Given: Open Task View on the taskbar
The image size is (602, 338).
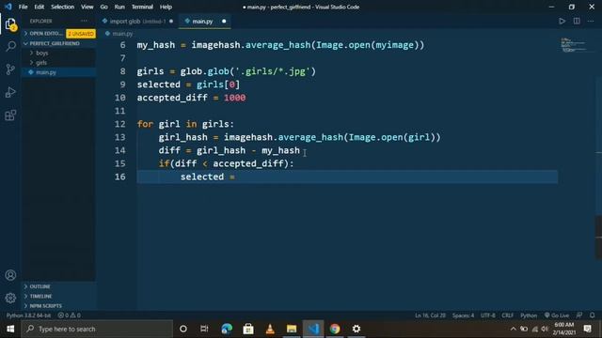Looking at the screenshot, I should click(x=204, y=329).
